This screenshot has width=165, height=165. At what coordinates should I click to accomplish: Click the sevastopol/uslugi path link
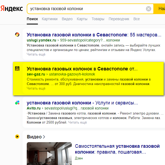pyautogui.click(x=76, y=108)
